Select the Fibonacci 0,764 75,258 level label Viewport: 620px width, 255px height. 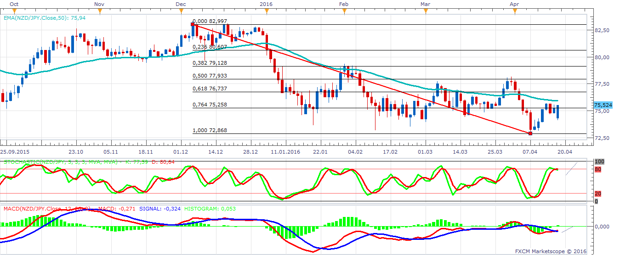pos(210,105)
